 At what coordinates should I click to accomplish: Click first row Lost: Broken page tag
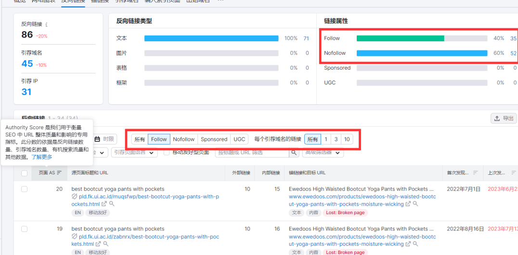click(345, 213)
